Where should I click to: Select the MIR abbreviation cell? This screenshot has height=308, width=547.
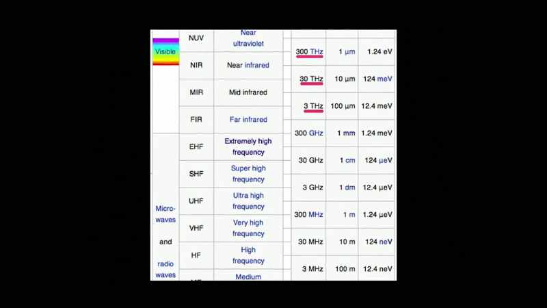[196, 92]
